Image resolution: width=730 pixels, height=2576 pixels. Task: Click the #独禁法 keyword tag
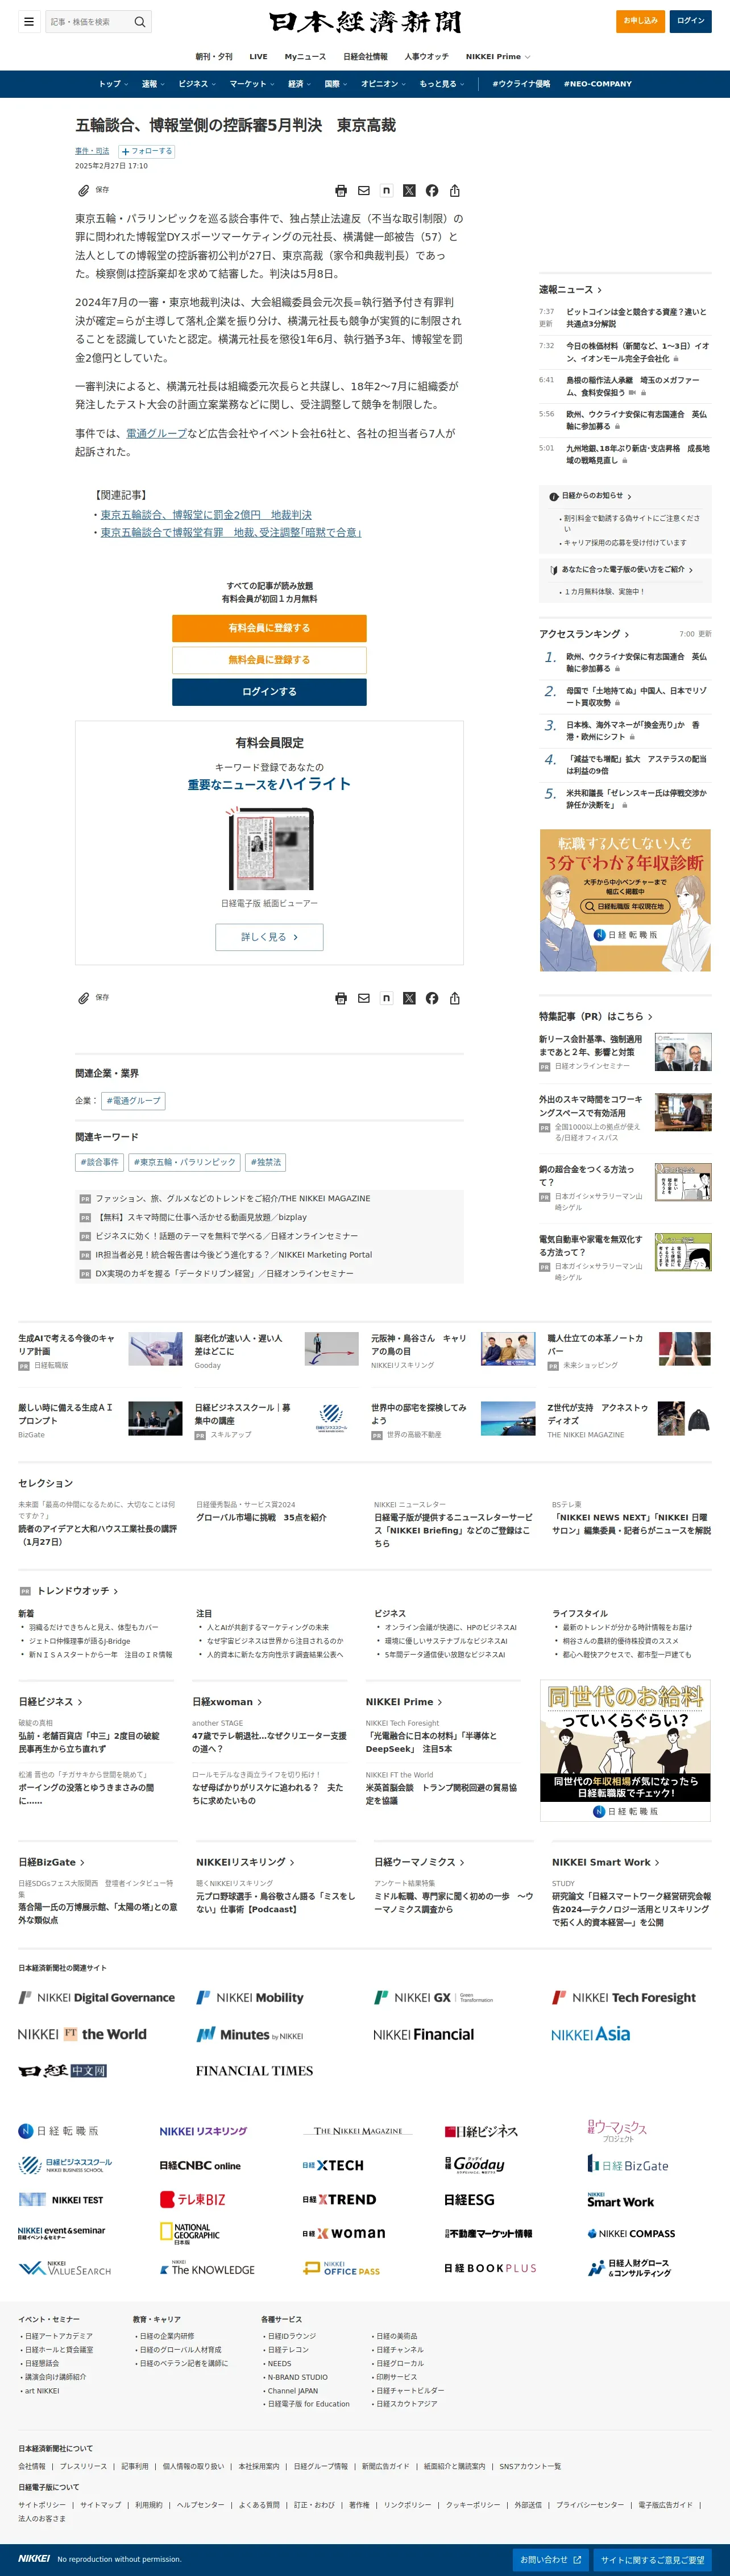coord(265,1162)
